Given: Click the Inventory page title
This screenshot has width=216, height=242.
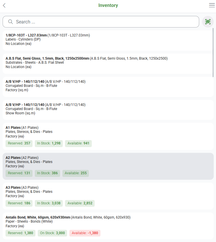Looking at the screenshot, I should [x=108, y=5].
